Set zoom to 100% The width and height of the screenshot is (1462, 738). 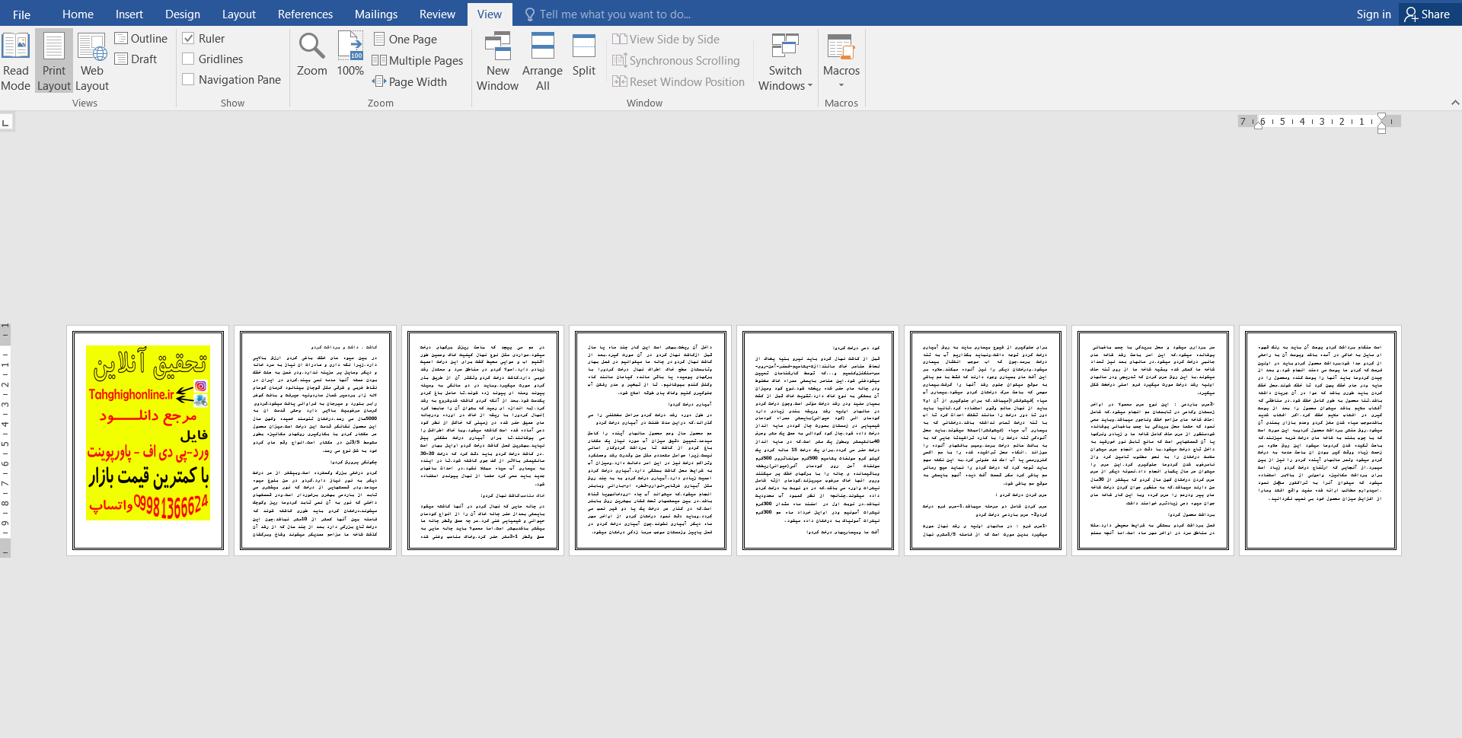tap(350, 55)
